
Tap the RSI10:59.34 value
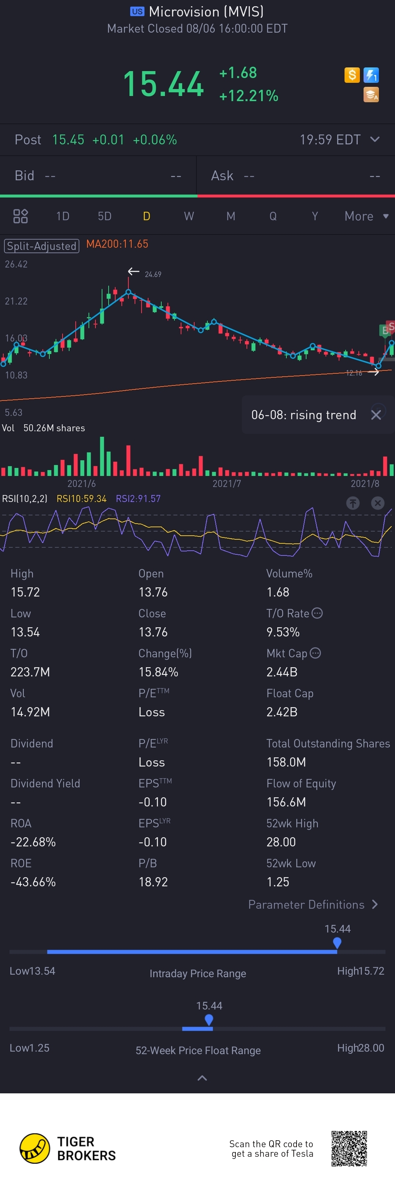point(82,499)
